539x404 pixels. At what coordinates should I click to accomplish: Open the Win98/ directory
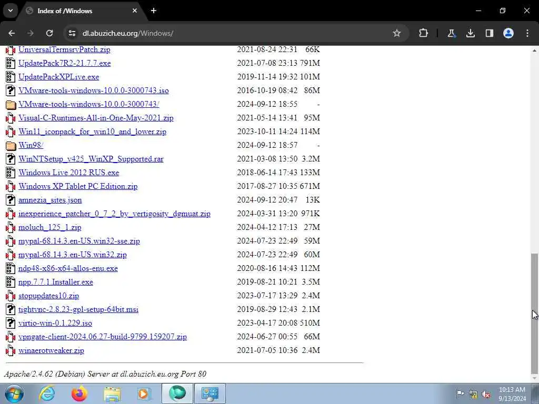coord(31,145)
